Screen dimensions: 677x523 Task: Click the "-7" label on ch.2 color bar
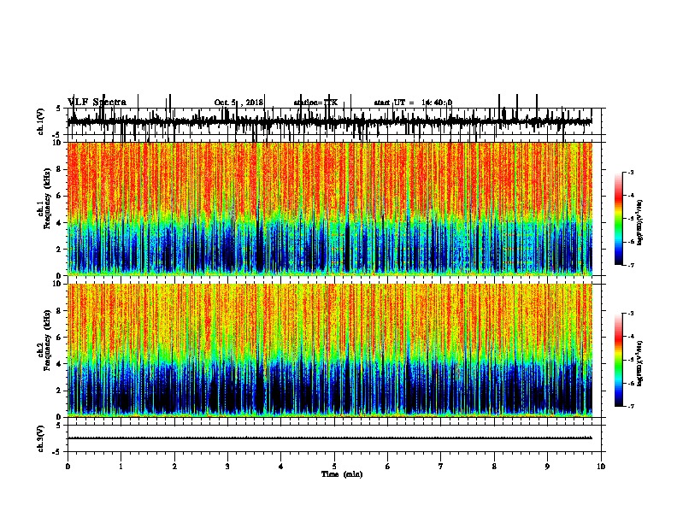[x=631, y=407]
